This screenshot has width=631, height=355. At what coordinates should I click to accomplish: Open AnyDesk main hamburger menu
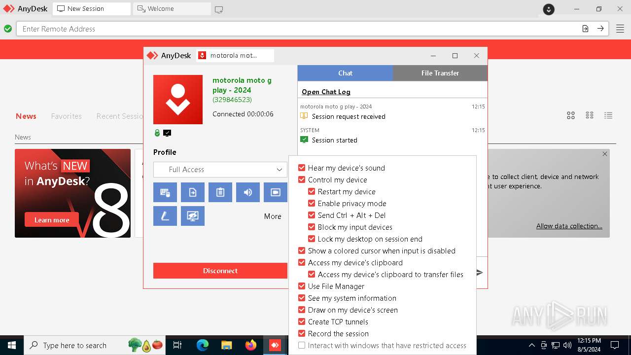click(620, 29)
